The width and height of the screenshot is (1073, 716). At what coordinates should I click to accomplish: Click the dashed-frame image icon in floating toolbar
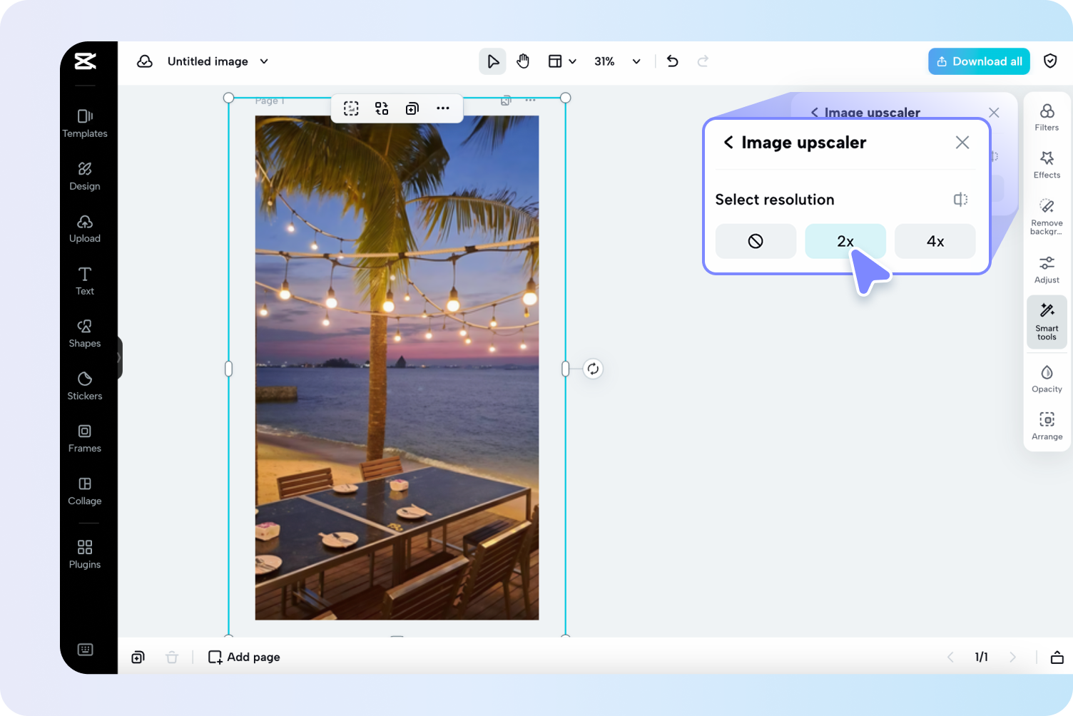(x=351, y=108)
